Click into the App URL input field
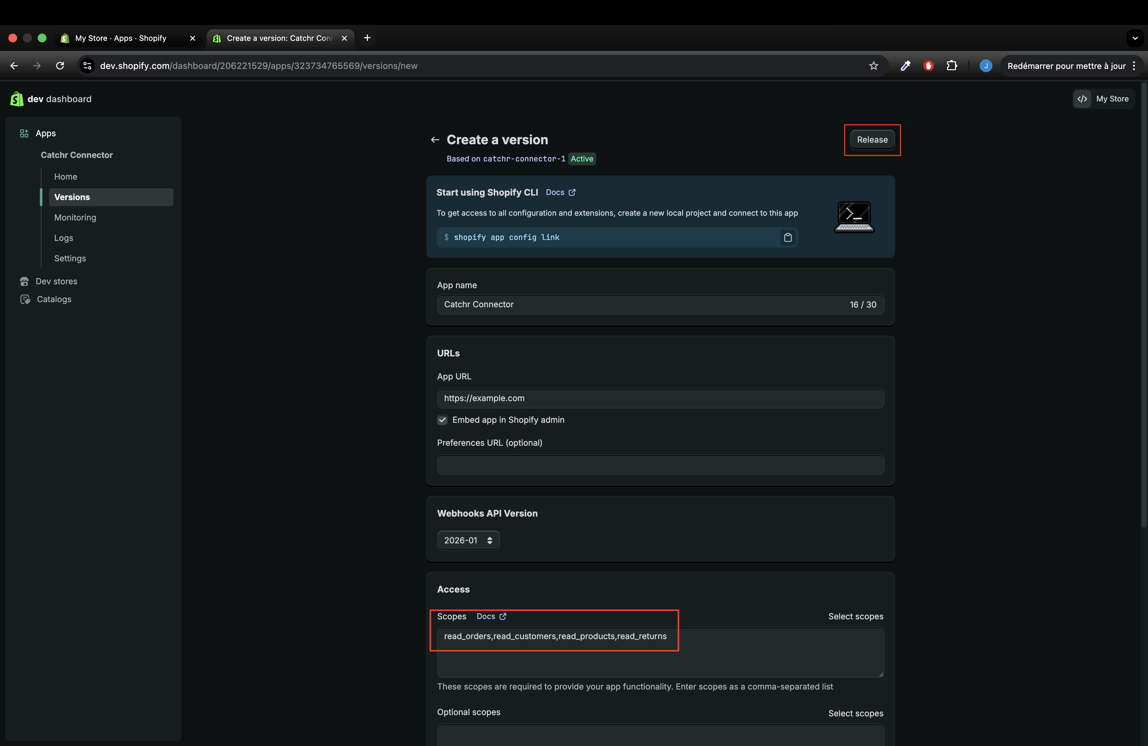 [660, 398]
